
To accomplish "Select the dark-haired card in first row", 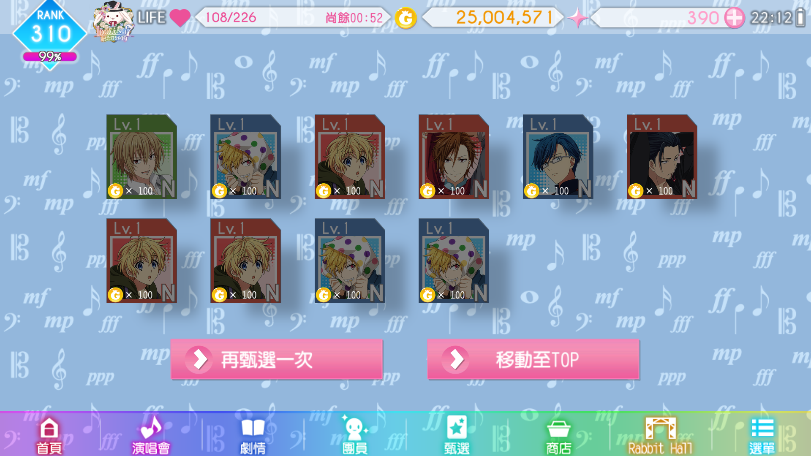I will (662, 157).
